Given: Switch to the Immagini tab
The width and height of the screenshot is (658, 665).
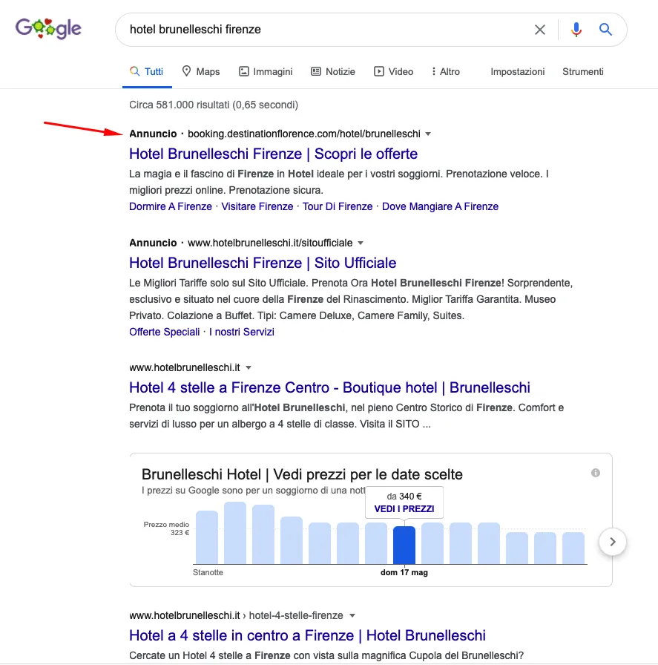Looking at the screenshot, I should [266, 72].
